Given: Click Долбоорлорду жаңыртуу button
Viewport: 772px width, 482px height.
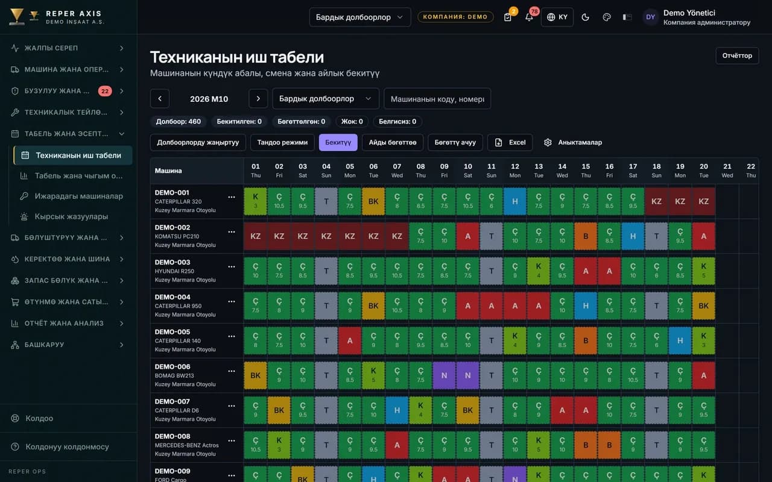Looking at the screenshot, I should click(x=198, y=142).
